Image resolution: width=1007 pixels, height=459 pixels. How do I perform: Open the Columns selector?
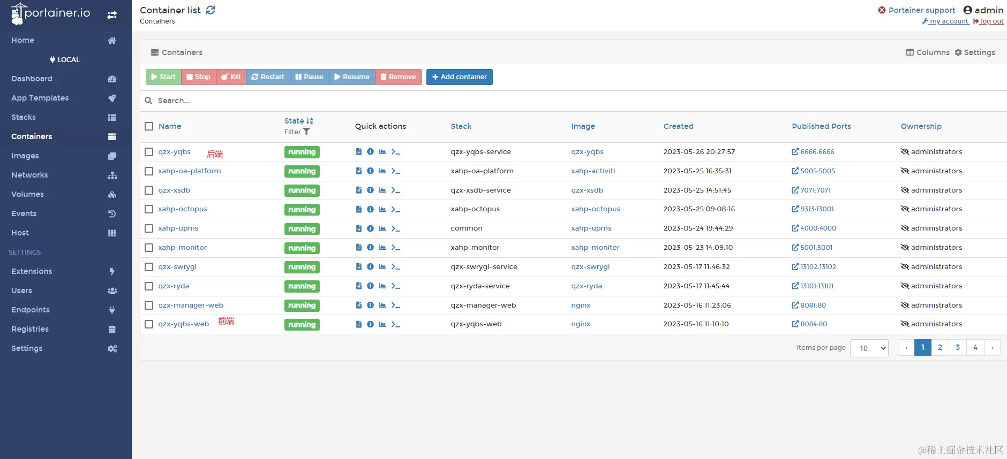[927, 52]
